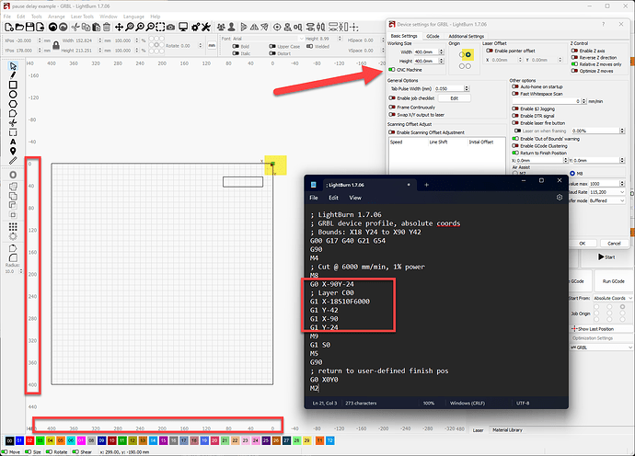Open Notepad View menu
Viewport: 635px width, 456px height.
click(355, 198)
